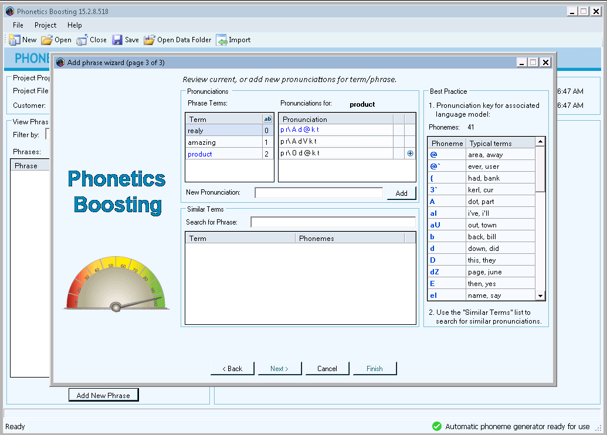This screenshot has width=607, height=435.
Task: Cancel the Add phrase wizard
Action: [x=327, y=369]
